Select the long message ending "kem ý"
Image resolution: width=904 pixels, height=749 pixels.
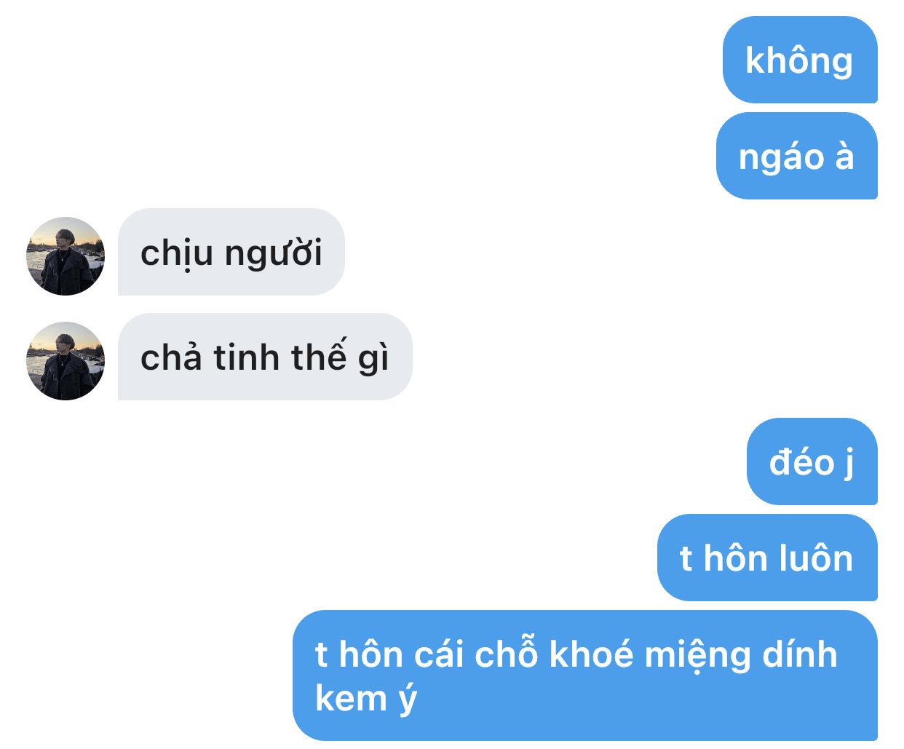[585, 675]
